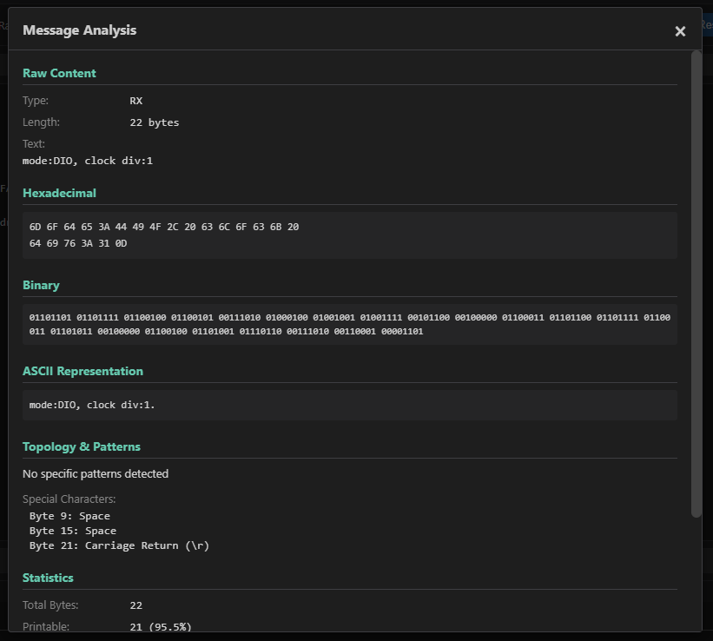The width and height of the screenshot is (713, 641).
Task: Click the raw text under Text label
Action: tap(87, 161)
